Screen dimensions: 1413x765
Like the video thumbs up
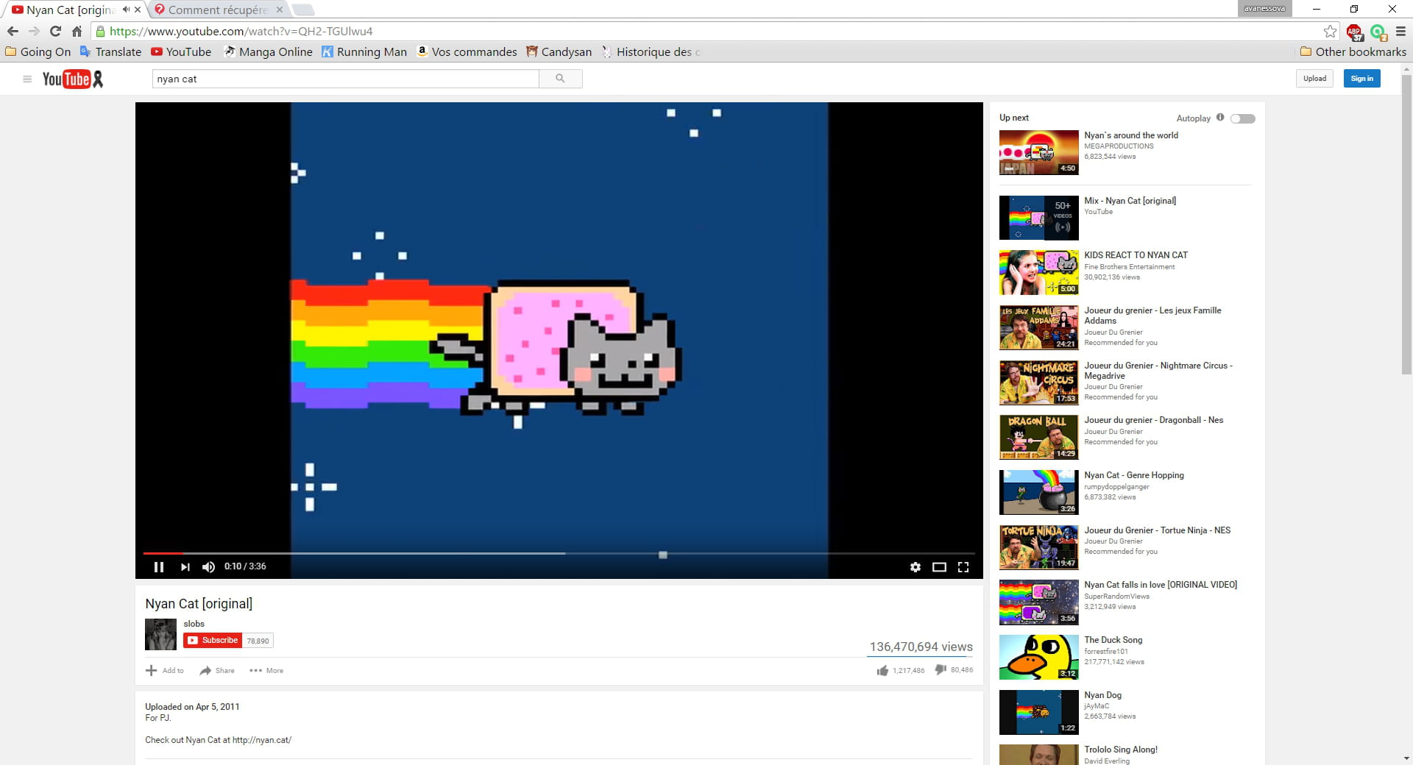point(882,670)
